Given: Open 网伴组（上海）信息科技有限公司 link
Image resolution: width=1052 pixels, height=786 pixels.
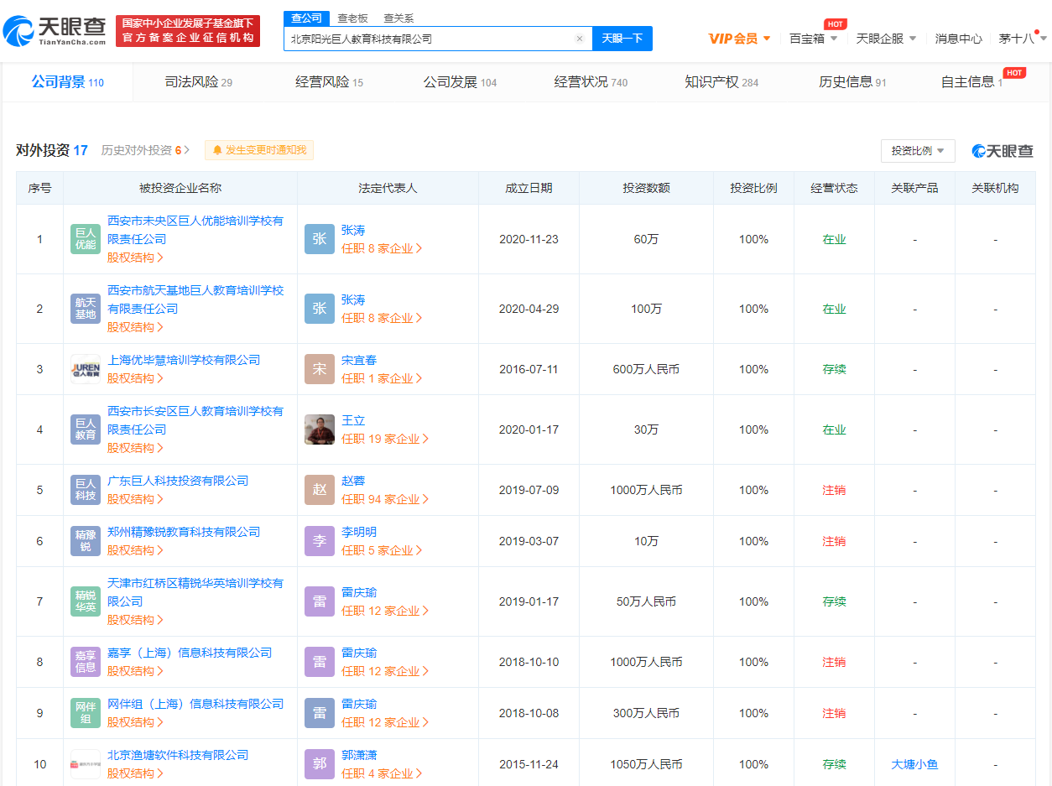Looking at the screenshot, I should (195, 704).
